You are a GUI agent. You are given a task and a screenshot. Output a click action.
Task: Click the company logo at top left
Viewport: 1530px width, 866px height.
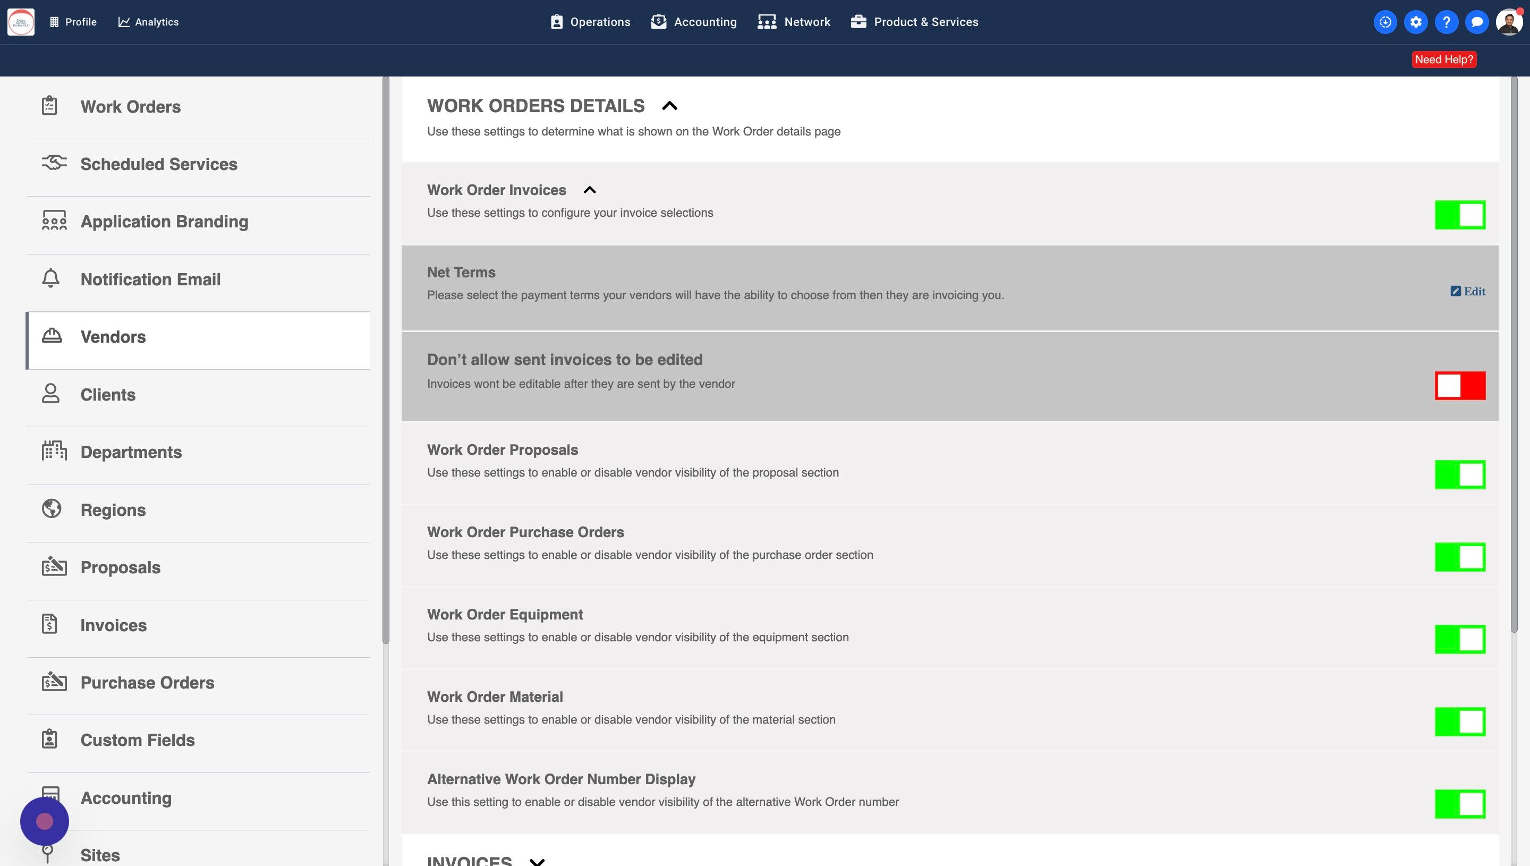coord(21,22)
